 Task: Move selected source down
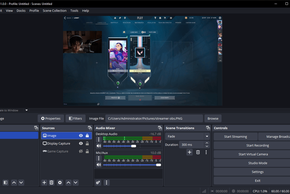(x=76, y=183)
